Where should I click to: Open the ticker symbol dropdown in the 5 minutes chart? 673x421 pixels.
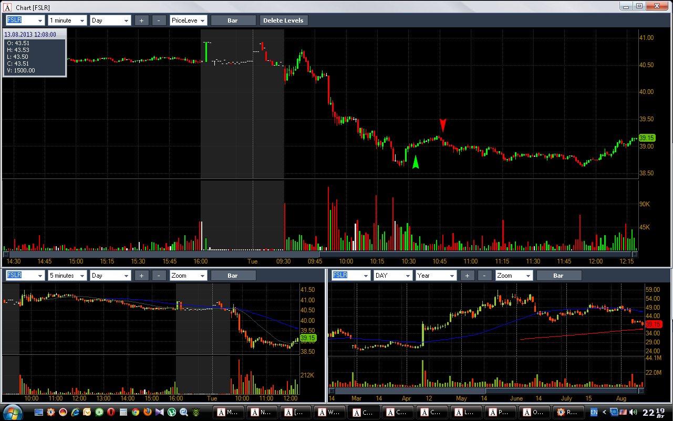[25, 275]
